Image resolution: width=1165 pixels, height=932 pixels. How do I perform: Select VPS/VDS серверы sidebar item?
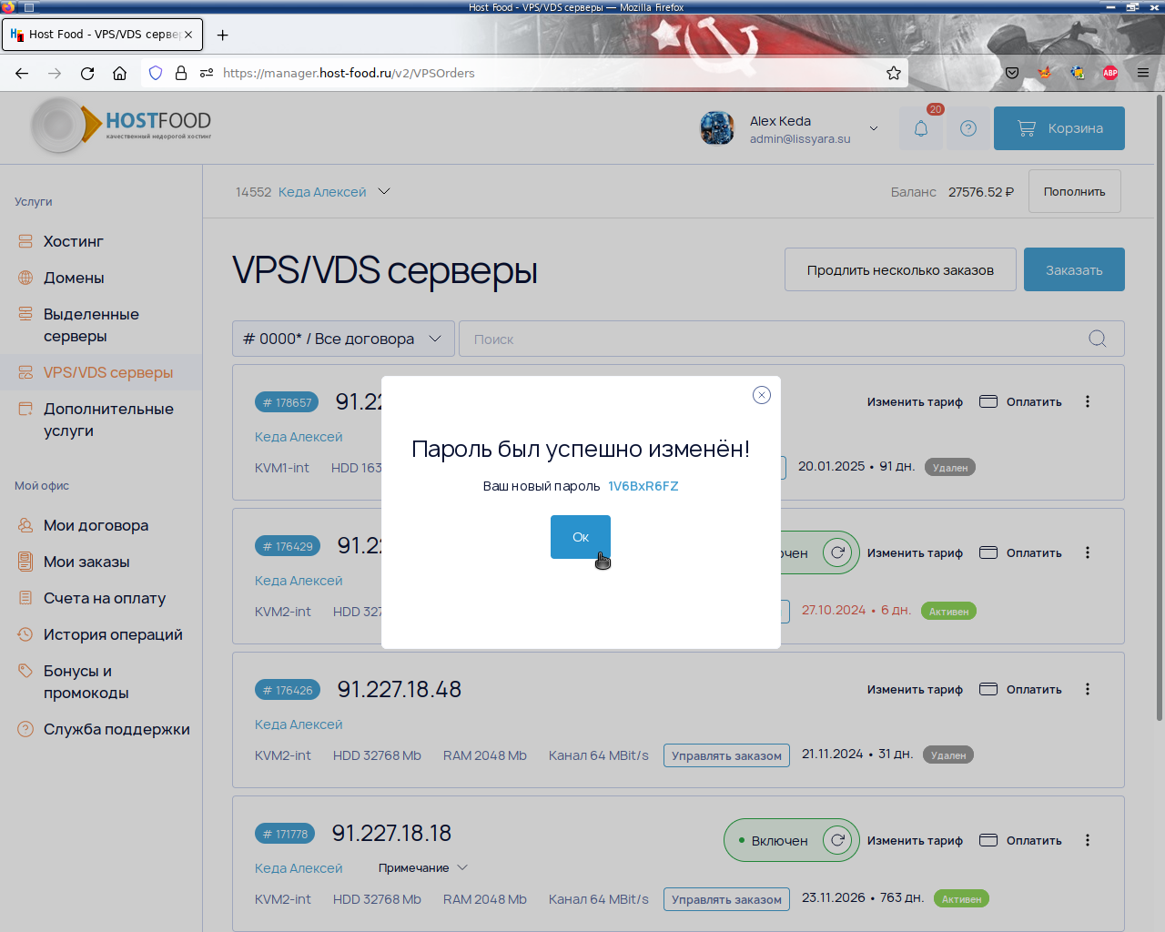pos(108,372)
